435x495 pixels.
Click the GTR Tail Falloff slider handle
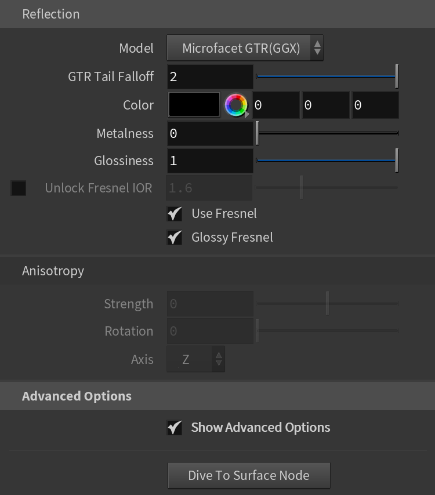point(397,77)
